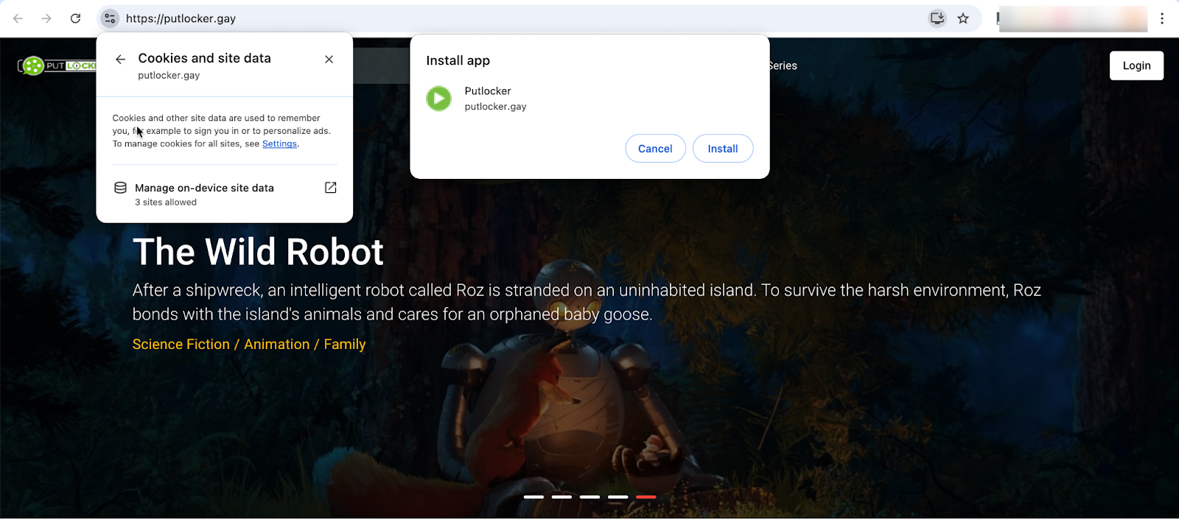Jump to first carousel slide indicator
Image resolution: width=1179 pixels, height=525 pixels.
click(533, 497)
